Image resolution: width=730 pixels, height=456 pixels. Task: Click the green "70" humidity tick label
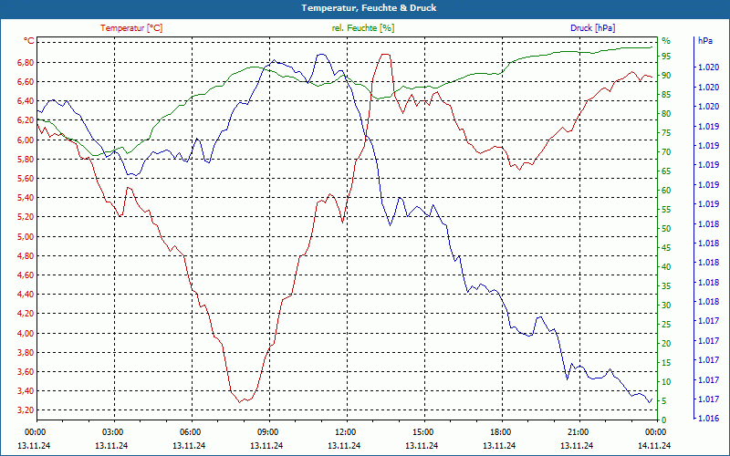tap(666, 152)
